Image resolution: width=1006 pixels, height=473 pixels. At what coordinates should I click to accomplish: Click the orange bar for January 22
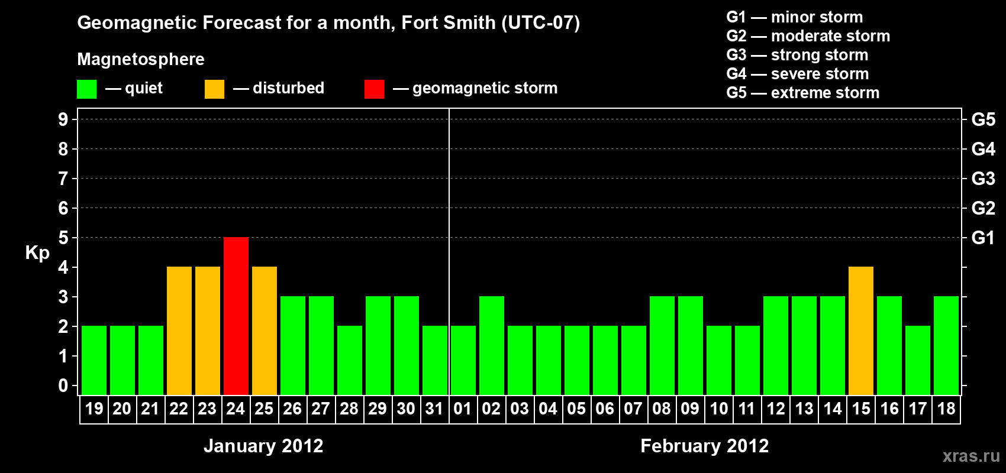pyautogui.click(x=179, y=331)
